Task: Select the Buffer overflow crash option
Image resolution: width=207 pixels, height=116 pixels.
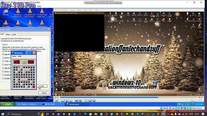Action: 3,58
